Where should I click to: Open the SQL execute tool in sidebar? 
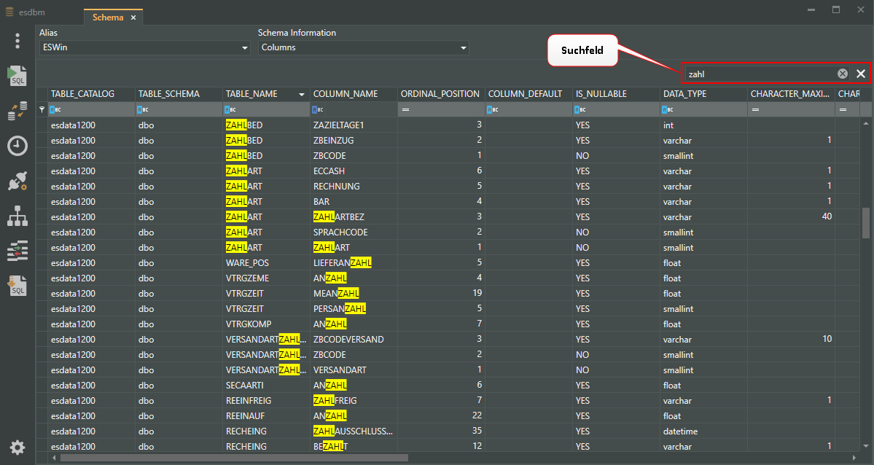17,76
